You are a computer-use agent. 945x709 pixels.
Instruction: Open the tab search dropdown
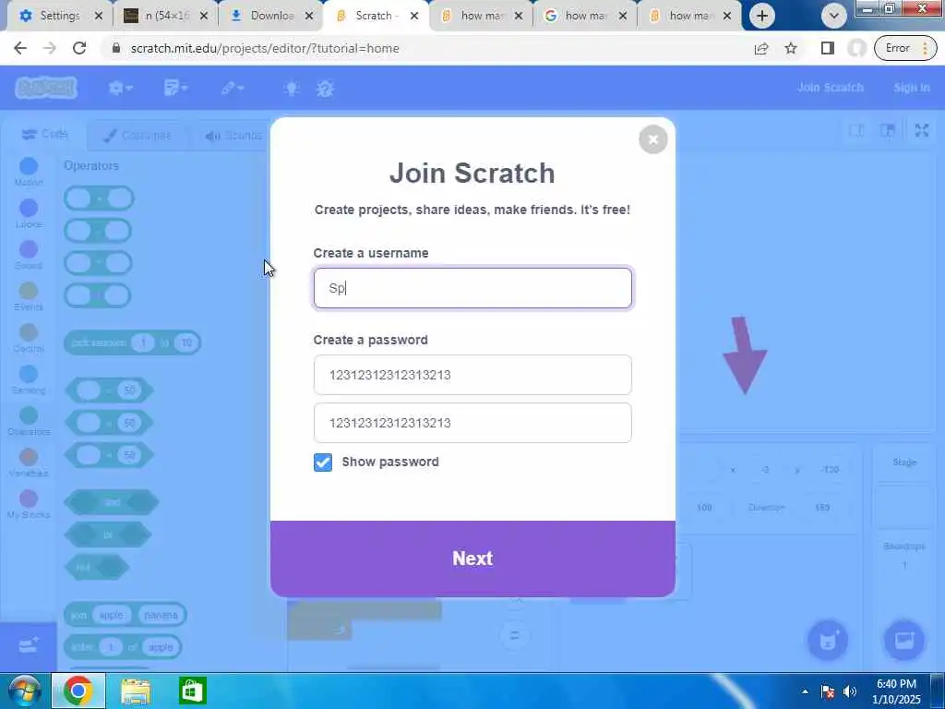(x=834, y=16)
